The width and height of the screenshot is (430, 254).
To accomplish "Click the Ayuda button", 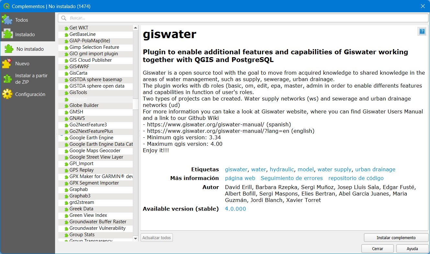I will point(412,249).
